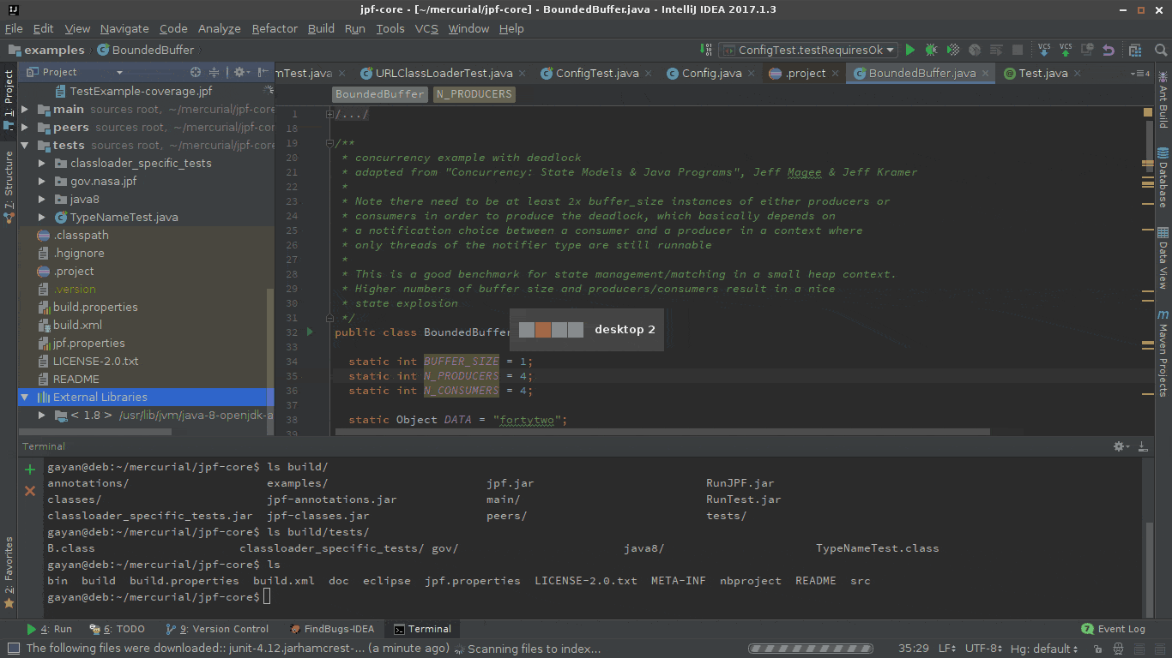Collapse all in Project panel header
The height and width of the screenshot is (658, 1172).
(214, 73)
